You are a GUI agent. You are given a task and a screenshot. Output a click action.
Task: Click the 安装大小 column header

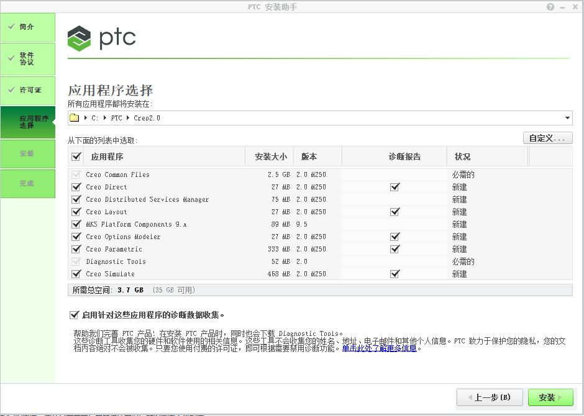tap(269, 156)
